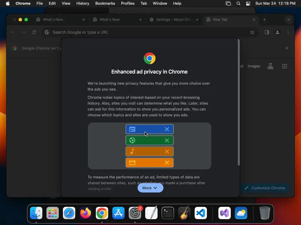Go back to previous page
Image resolution: width=301 pixels, height=225 pixels.
point(13,32)
